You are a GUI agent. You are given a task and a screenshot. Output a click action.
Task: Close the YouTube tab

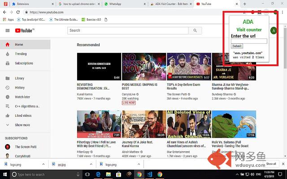point(237,4)
